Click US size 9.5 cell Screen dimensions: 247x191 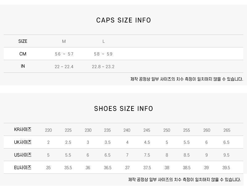[226, 155]
